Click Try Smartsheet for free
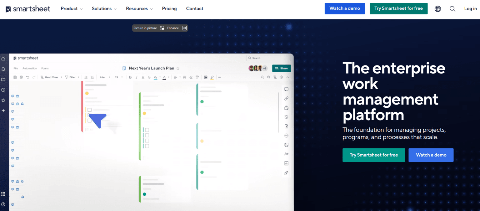Viewport: 480px width, 211px height. 398,8
